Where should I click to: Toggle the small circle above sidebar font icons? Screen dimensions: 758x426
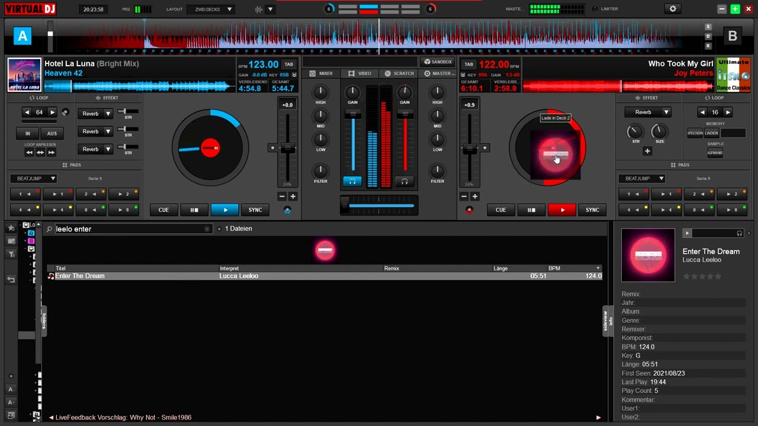(x=11, y=376)
